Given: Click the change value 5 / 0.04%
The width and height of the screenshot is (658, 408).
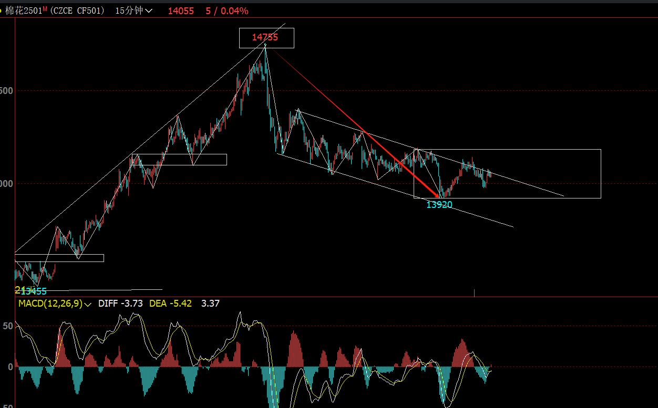Looking at the screenshot, I should pyautogui.click(x=227, y=11).
